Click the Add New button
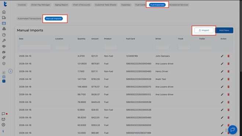The image size is (242, 136). [224, 30]
